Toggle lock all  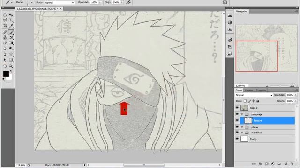coord(258,101)
